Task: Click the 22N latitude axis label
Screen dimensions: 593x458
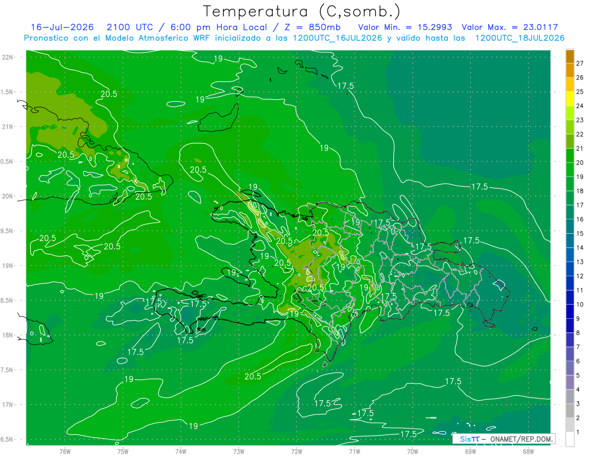Action: [x=8, y=57]
